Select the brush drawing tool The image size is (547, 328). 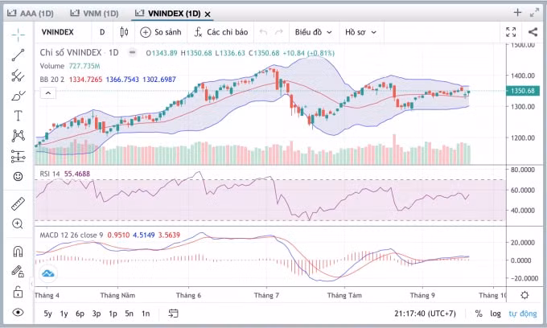point(19,96)
